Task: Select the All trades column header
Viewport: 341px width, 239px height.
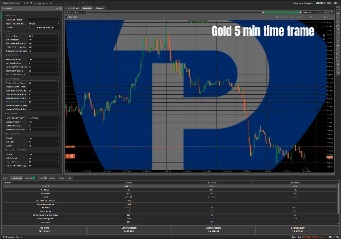Action: pos(128,183)
